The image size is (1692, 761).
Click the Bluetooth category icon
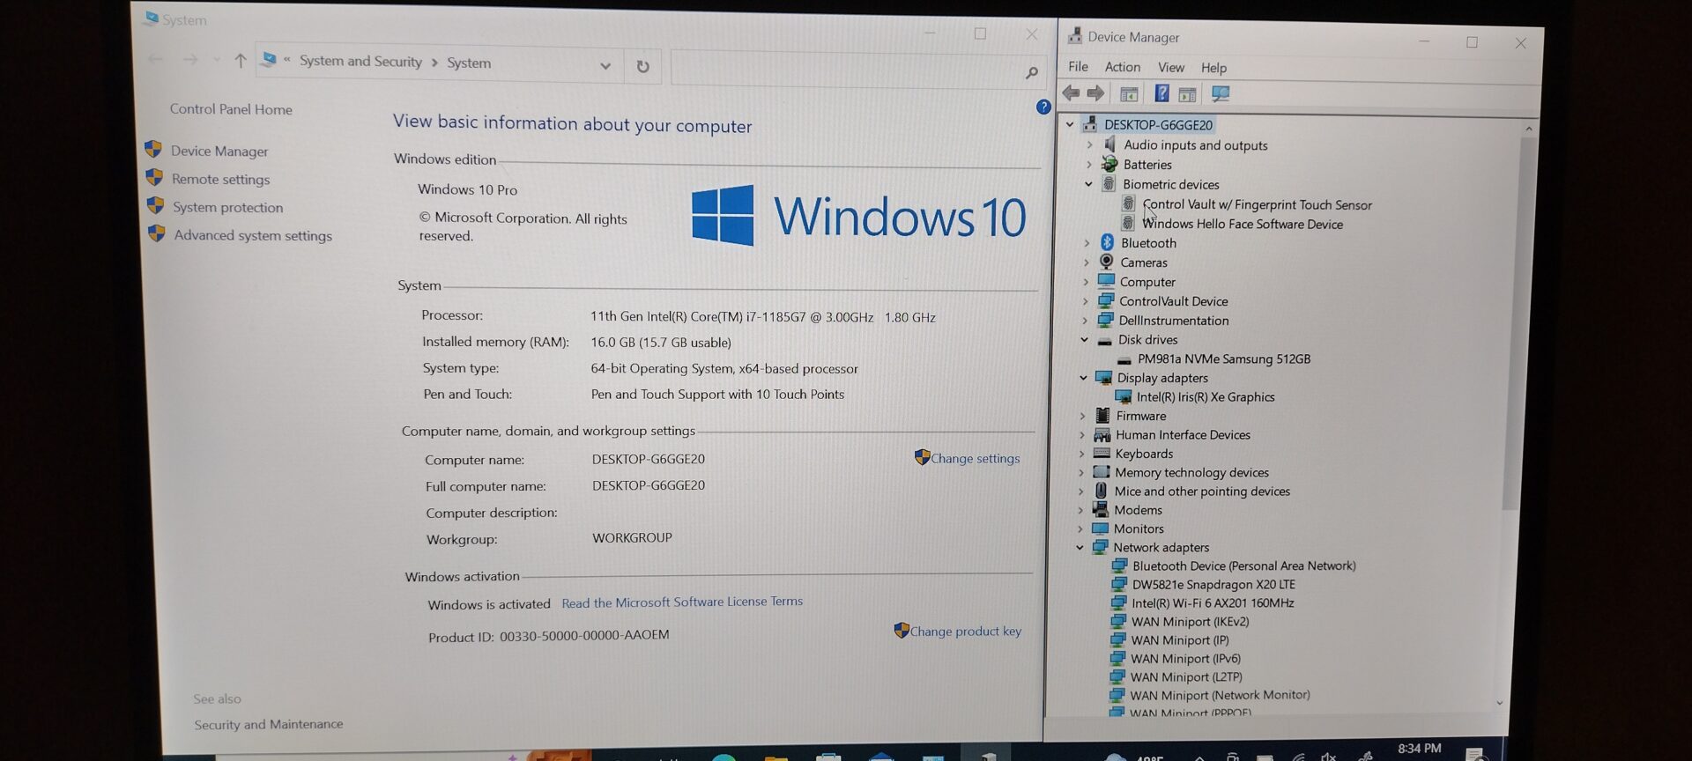pyautogui.click(x=1107, y=242)
